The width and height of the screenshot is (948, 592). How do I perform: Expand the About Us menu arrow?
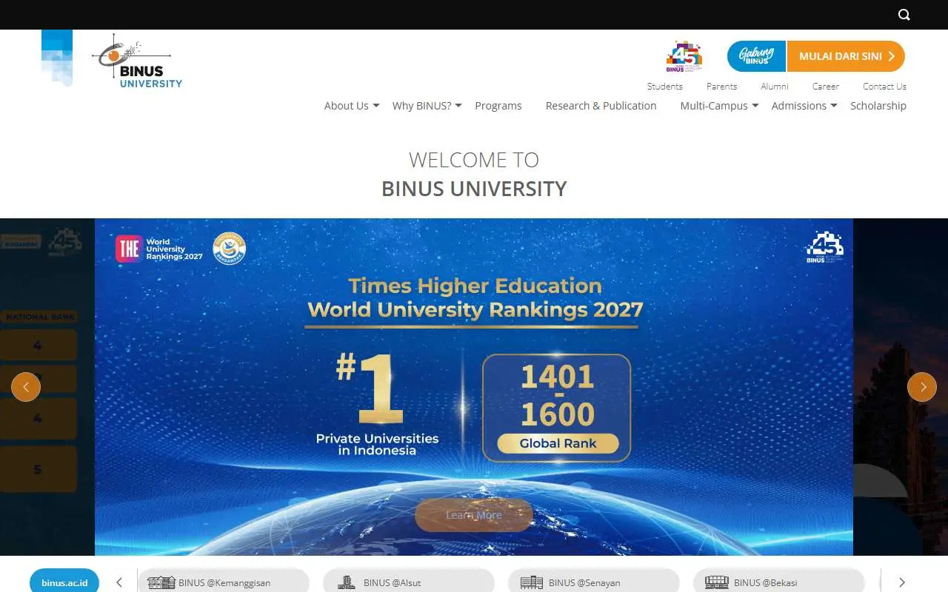(376, 107)
